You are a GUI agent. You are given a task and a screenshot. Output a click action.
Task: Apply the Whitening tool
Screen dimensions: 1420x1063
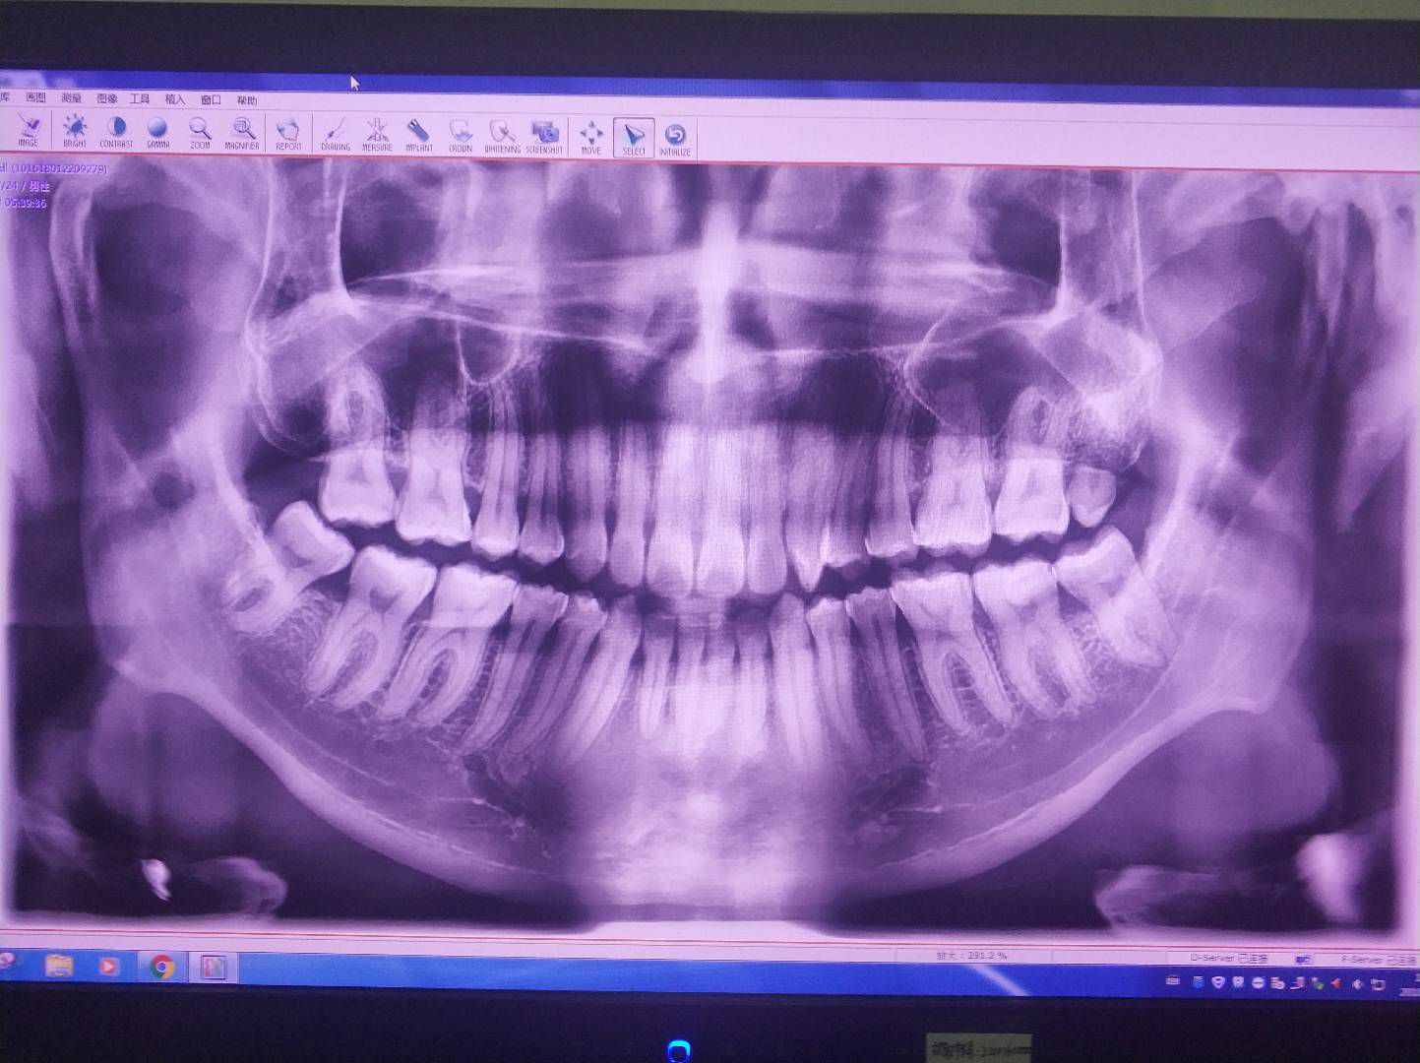click(x=502, y=136)
